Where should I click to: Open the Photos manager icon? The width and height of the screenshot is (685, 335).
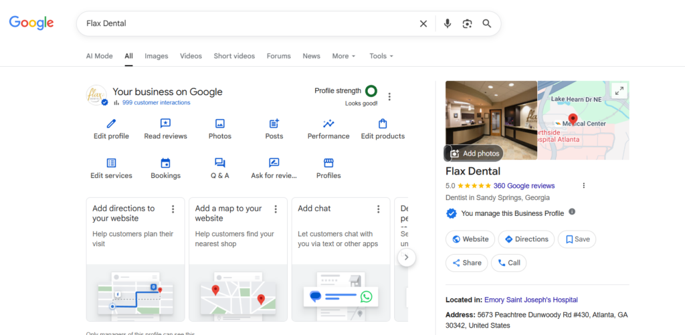219,124
